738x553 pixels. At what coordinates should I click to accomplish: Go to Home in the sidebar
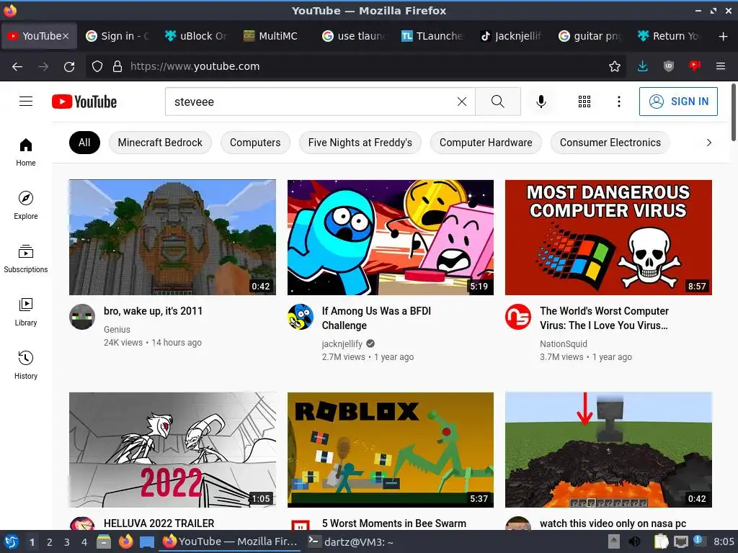click(26, 153)
